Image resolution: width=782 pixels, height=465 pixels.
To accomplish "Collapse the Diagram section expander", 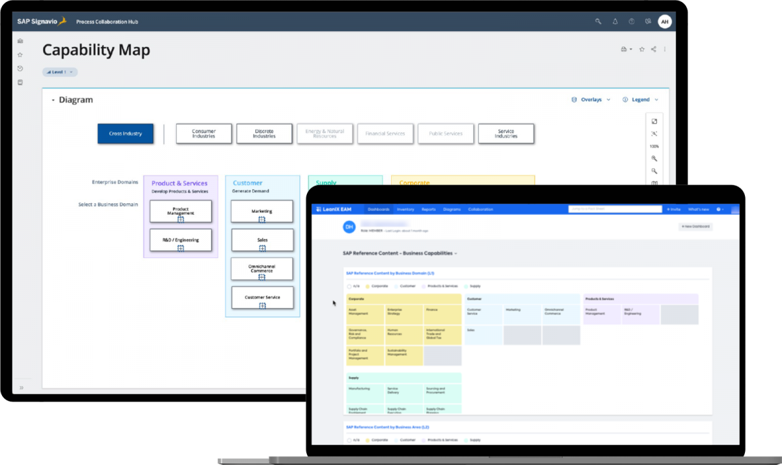I will click(x=54, y=99).
